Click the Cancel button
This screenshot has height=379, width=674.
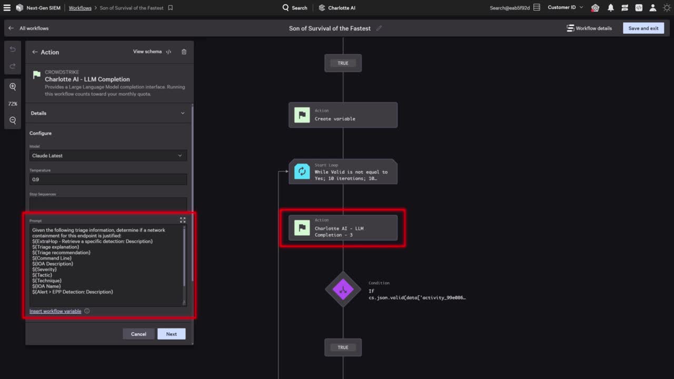tap(138, 334)
